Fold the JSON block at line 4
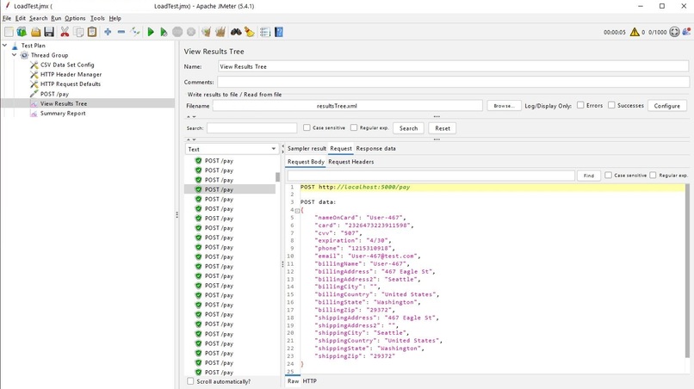 click(297, 210)
